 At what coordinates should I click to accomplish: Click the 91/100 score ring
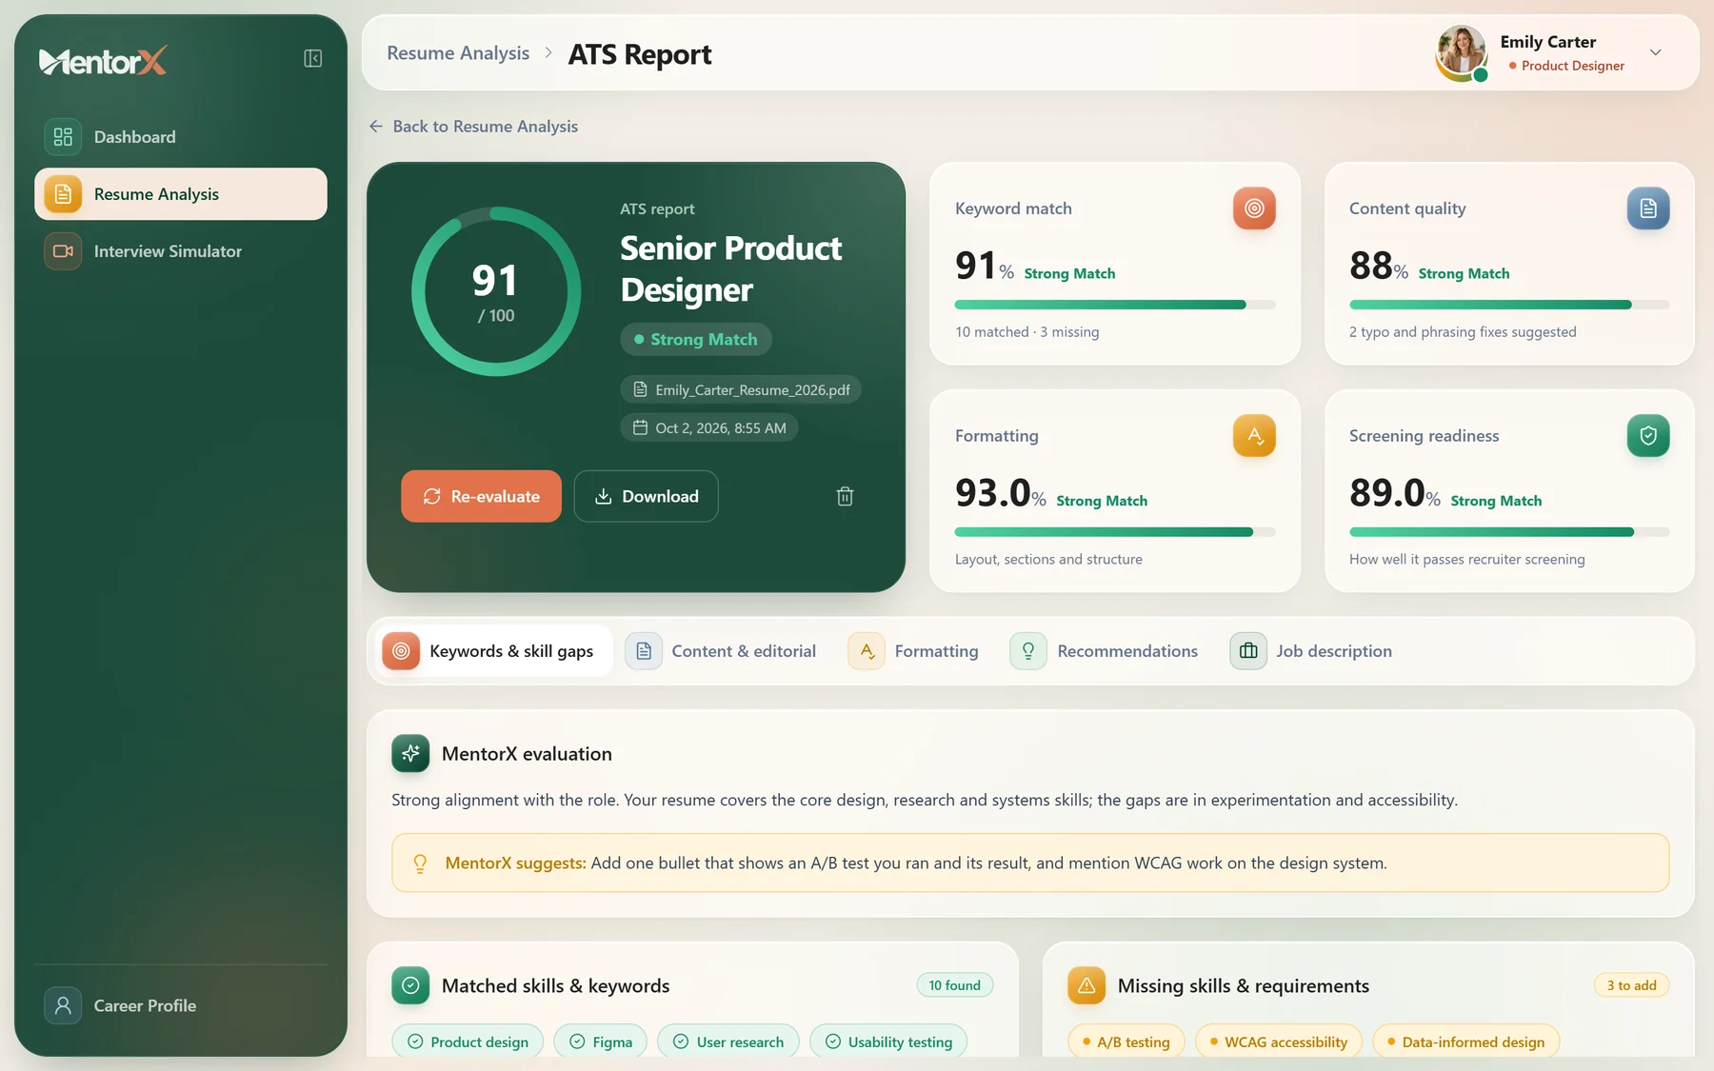(496, 291)
